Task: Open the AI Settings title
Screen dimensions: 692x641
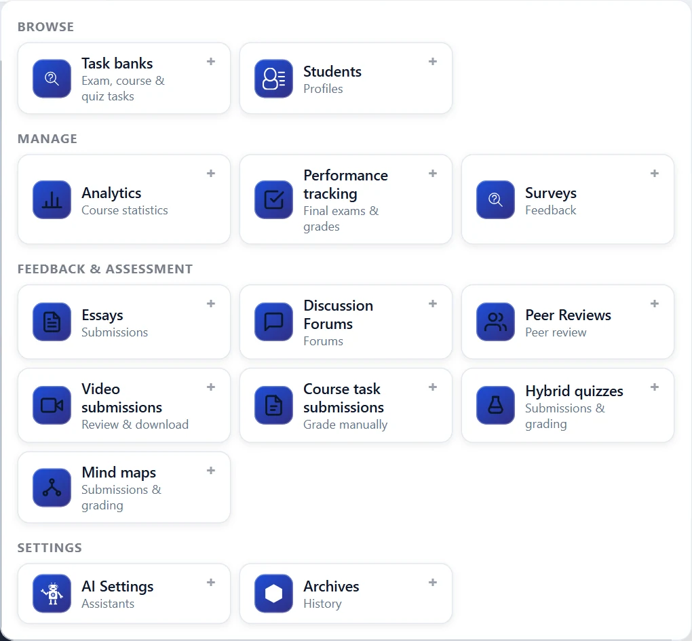Action: click(x=117, y=586)
